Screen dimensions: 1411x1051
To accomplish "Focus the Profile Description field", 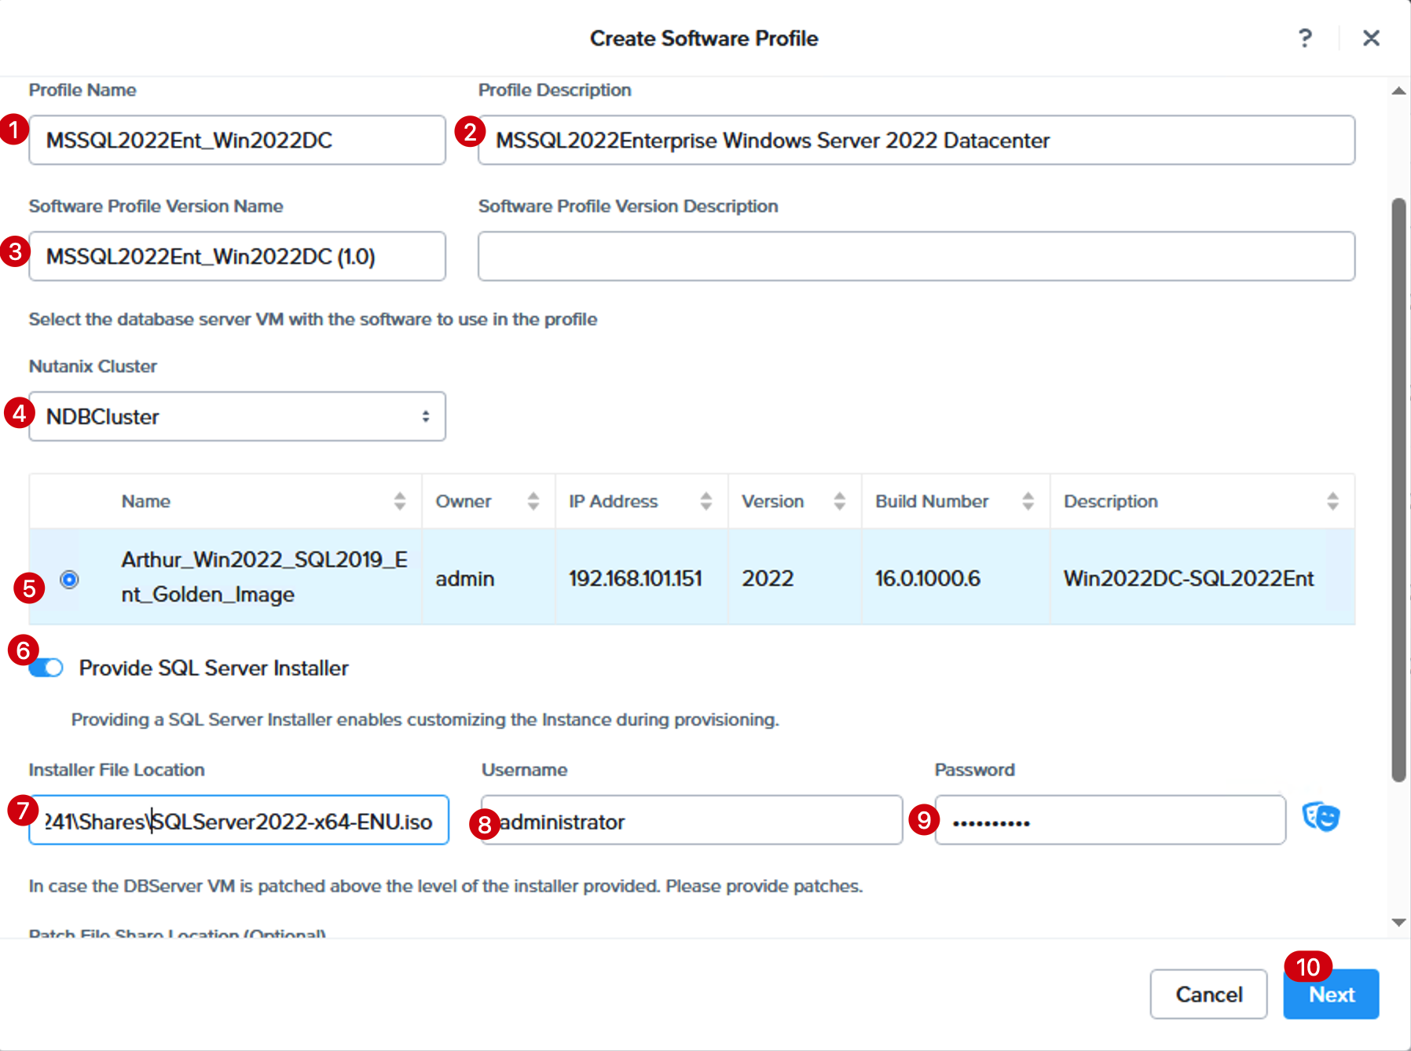I will pyautogui.click(x=916, y=140).
